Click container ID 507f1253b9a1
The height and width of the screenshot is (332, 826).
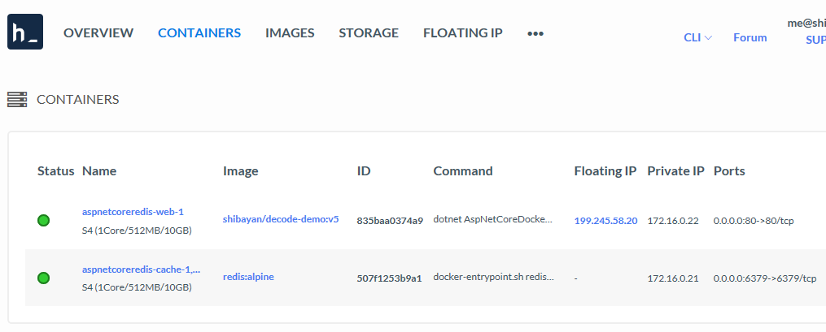(389, 278)
